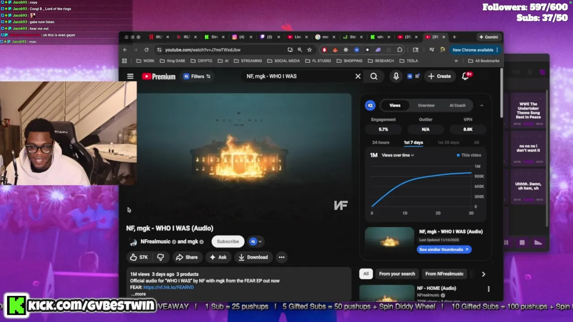Click the install app icon in address bar
This screenshot has height=322, width=573.
pyautogui.click(x=290, y=50)
